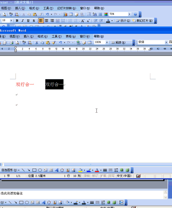
Task: Open PowerPoint undo history dropdown arrow
Action: click(x=51, y=14)
